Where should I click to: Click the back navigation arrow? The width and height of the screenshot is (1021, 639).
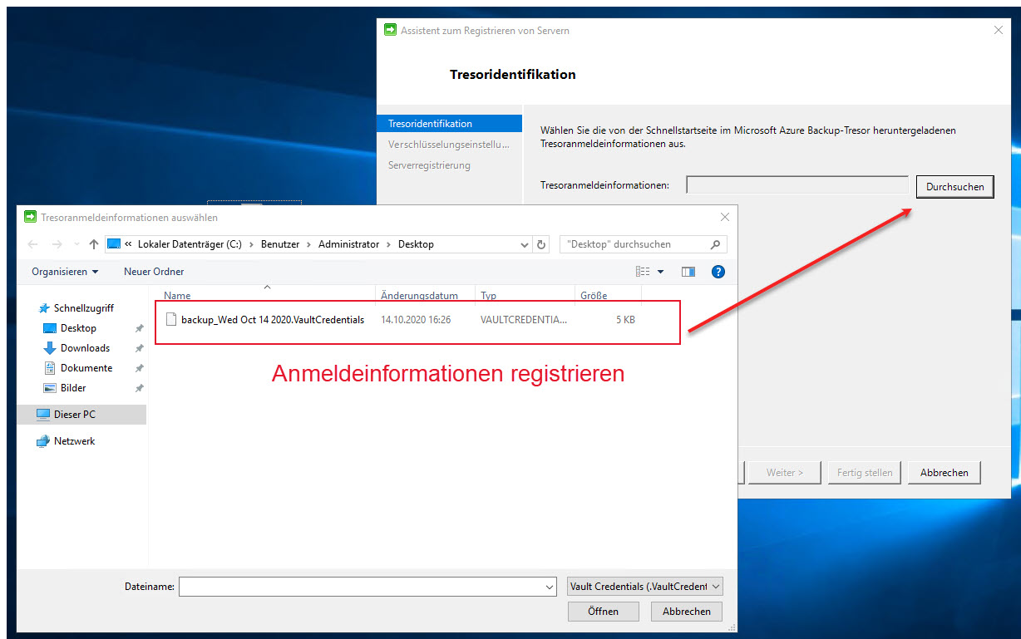point(31,243)
